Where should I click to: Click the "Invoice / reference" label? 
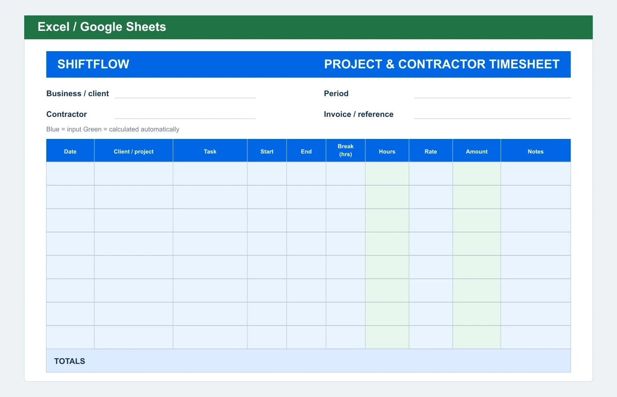[x=359, y=114]
